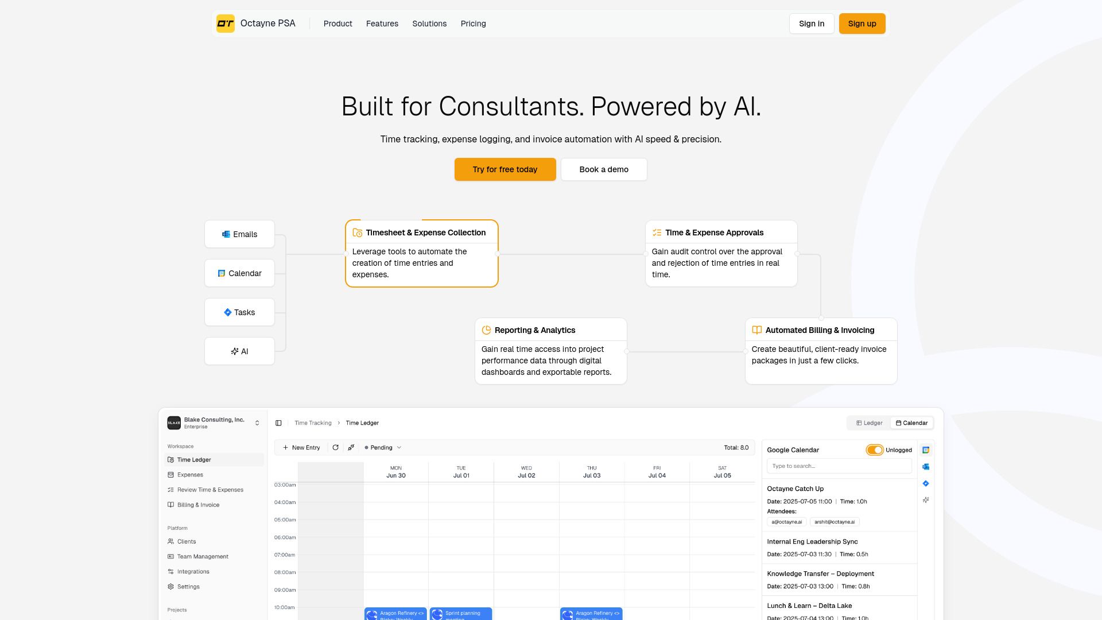Expand the Blake Consulting workspace switcher
Image resolution: width=1102 pixels, height=620 pixels.
(257, 423)
